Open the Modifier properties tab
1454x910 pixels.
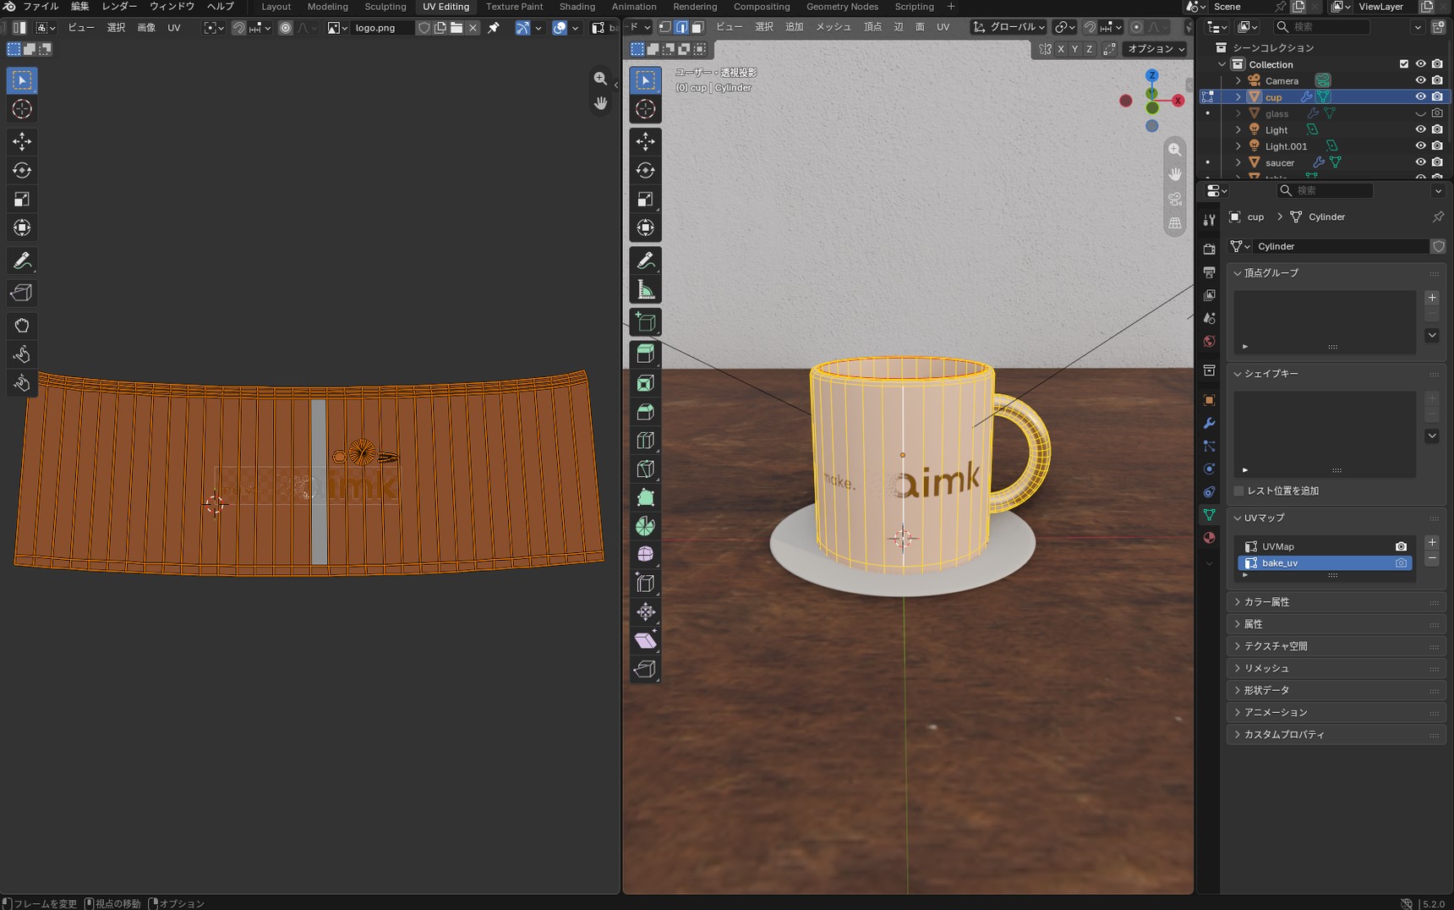pyautogui.click(x=1209, y=423)
